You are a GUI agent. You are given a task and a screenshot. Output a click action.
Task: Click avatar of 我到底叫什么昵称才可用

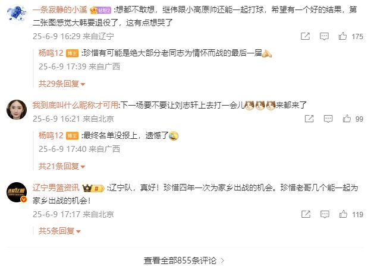[17, 110]
